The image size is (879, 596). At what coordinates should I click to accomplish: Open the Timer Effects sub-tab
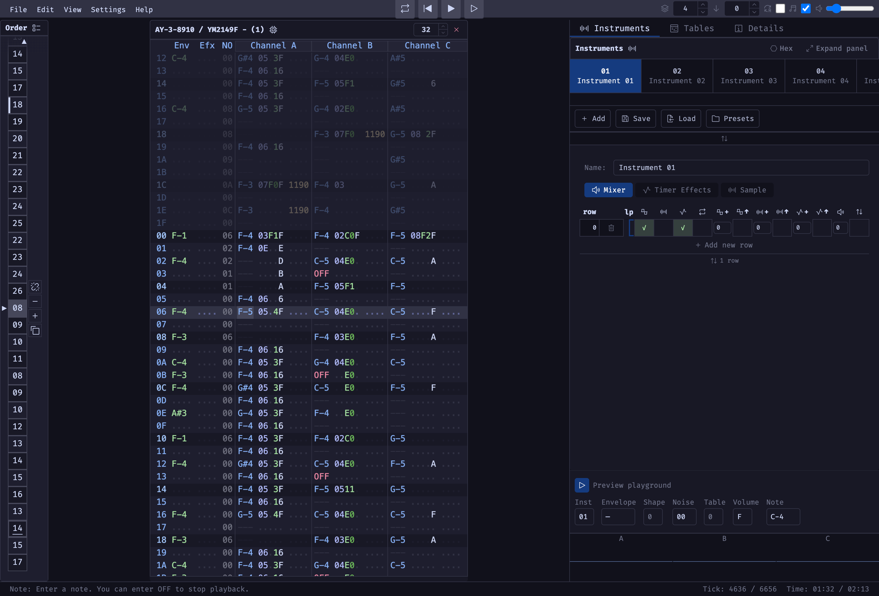tap(677, 190)
